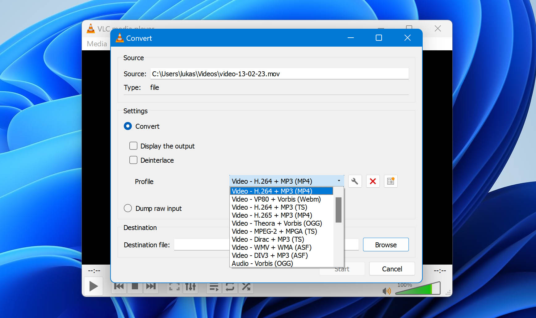
Task: Click previous media button in VLC
Action: 119,287
